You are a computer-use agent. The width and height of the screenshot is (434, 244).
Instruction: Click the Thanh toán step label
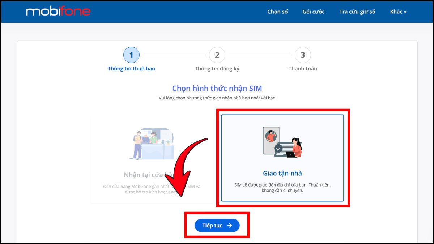coord(303,69)
